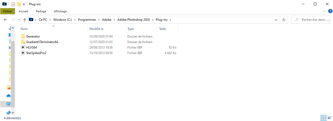Open the recent locations dropdown arrow

pos(19,20)
